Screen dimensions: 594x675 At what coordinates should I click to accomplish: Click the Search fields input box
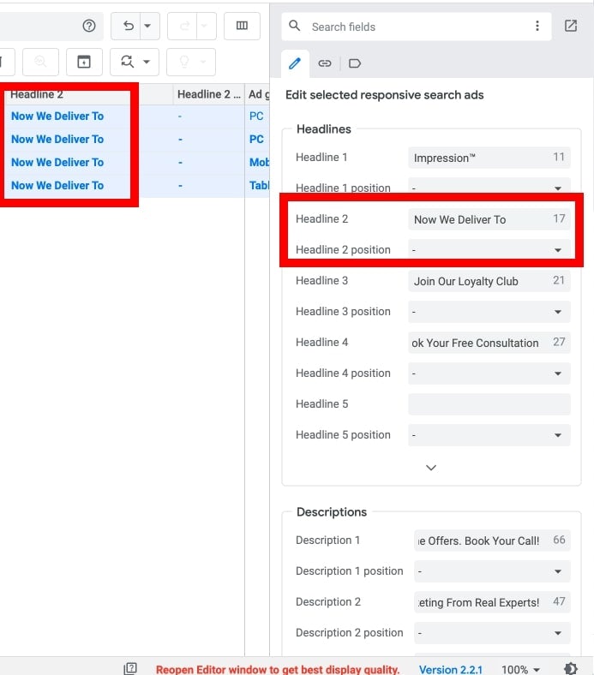pos(416,27)
